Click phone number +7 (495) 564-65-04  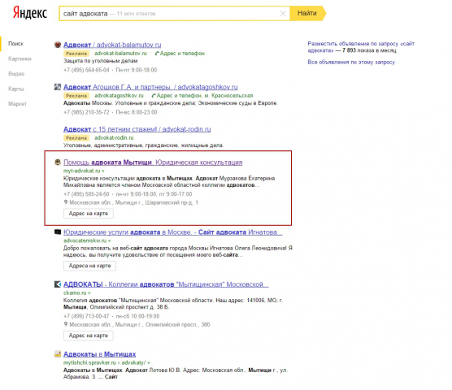point(86,70)
